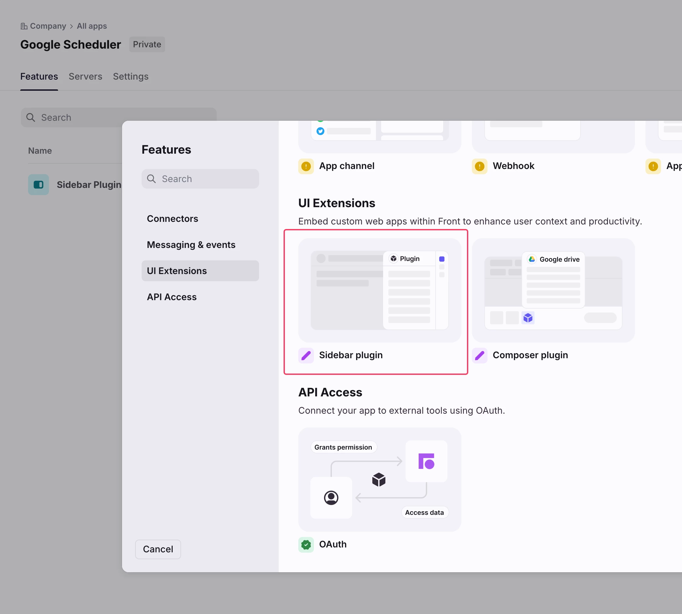
Task: Go to All apps breadcrumb link
Action: pos(92,26)
